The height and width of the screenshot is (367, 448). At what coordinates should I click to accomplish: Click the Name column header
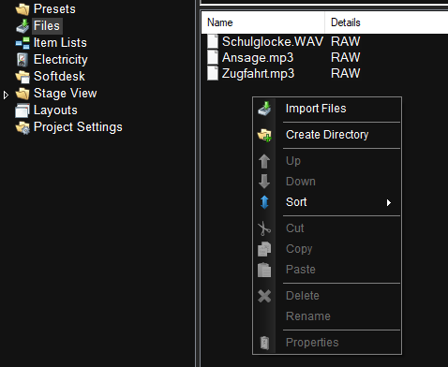click(x=263, y=22)
